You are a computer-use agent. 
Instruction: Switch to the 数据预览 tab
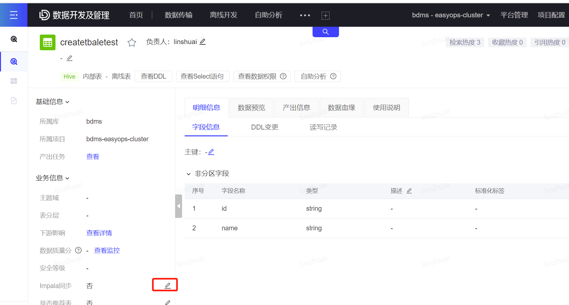251,108
